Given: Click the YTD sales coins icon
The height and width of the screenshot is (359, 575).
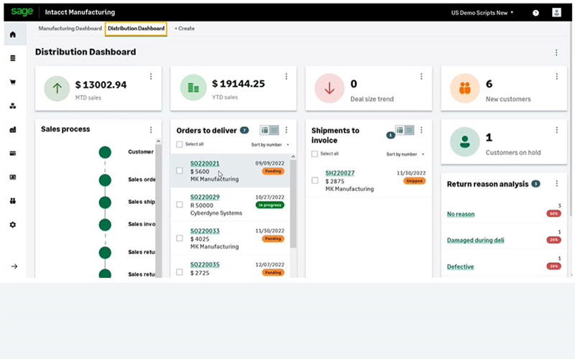Looking at the screenshot, I should point(193,88).
